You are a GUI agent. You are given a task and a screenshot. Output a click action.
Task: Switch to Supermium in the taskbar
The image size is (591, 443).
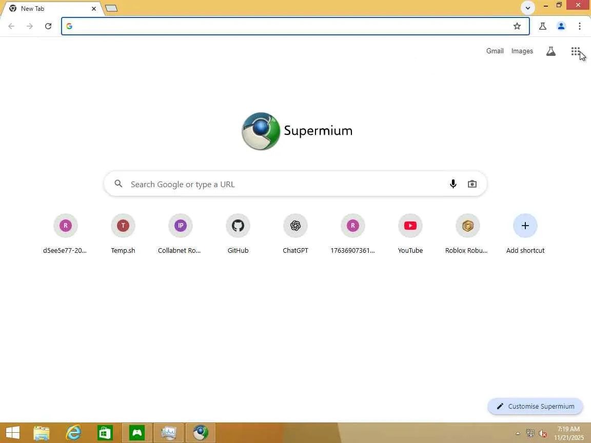(x=201, y=433)
